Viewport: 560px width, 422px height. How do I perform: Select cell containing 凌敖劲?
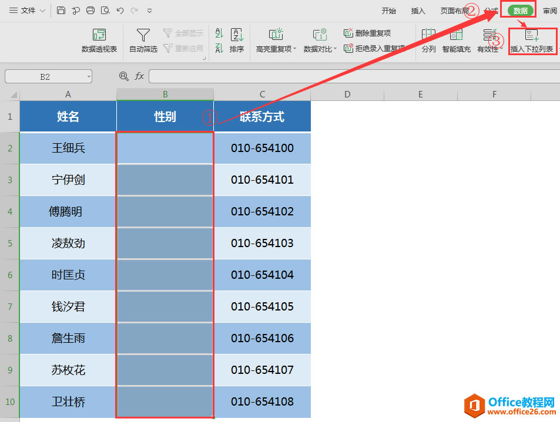click(x=68, y=244)
